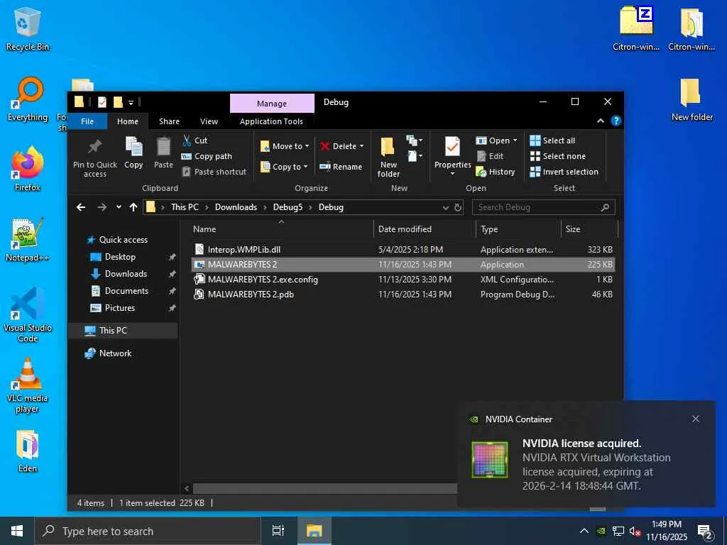The height and width of the screenshot is (545, 727).
Task: Navigate to This PC breadcrumb
Action: (x=185, y=207)
